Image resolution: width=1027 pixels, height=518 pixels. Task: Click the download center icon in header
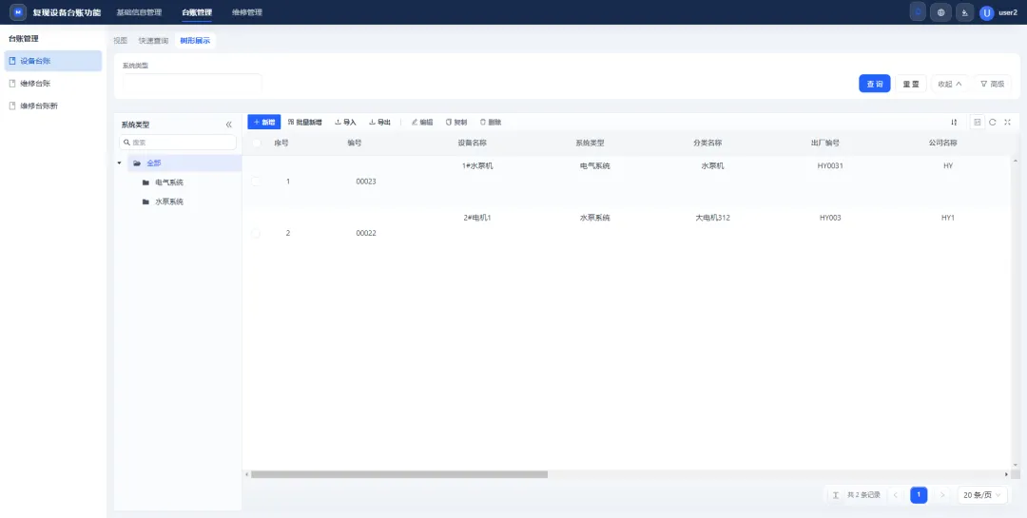coord(964,12)
